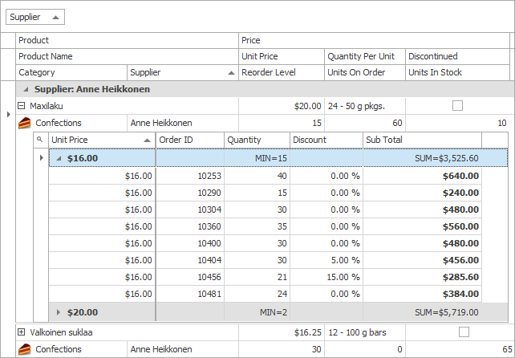Collapse the Maxilaku detail row

pyautogui.click(x=22, y=105)
